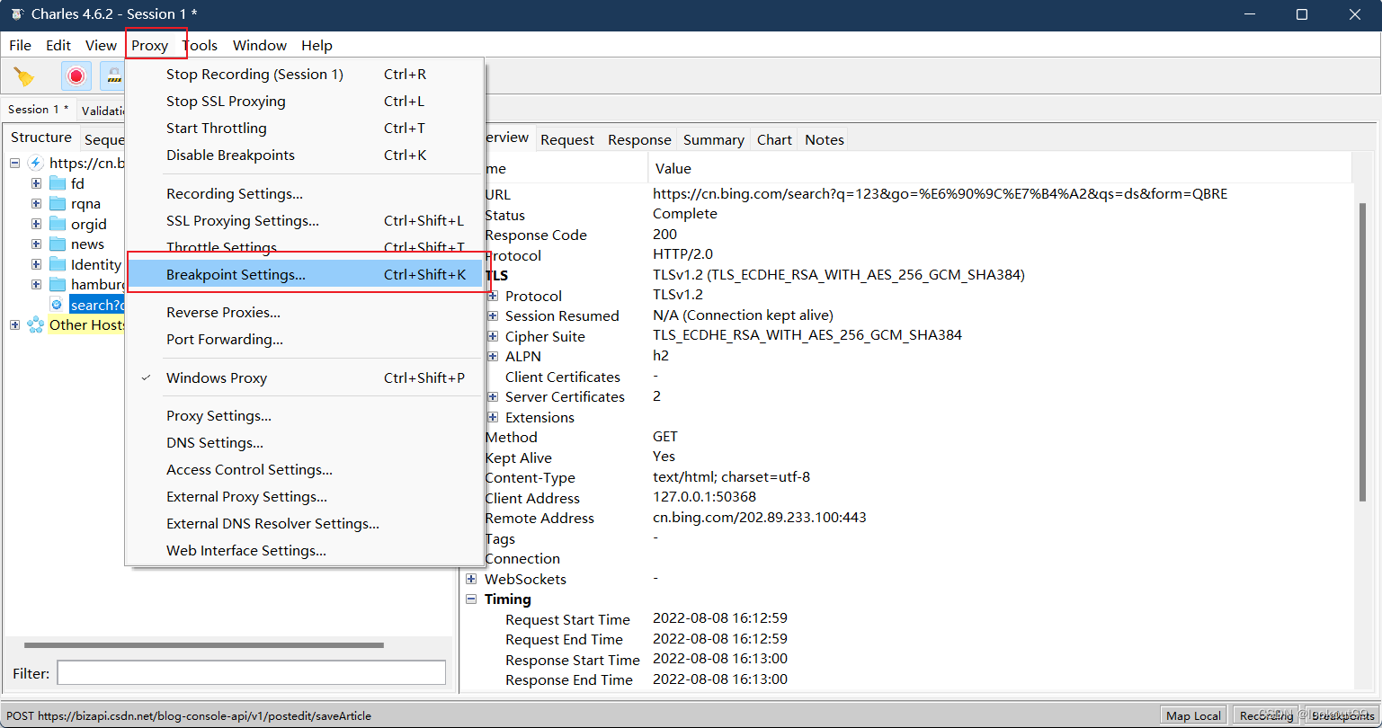Click the Identity folder icon
Viewport: 1382px width, 728px height.
point(58,264)
